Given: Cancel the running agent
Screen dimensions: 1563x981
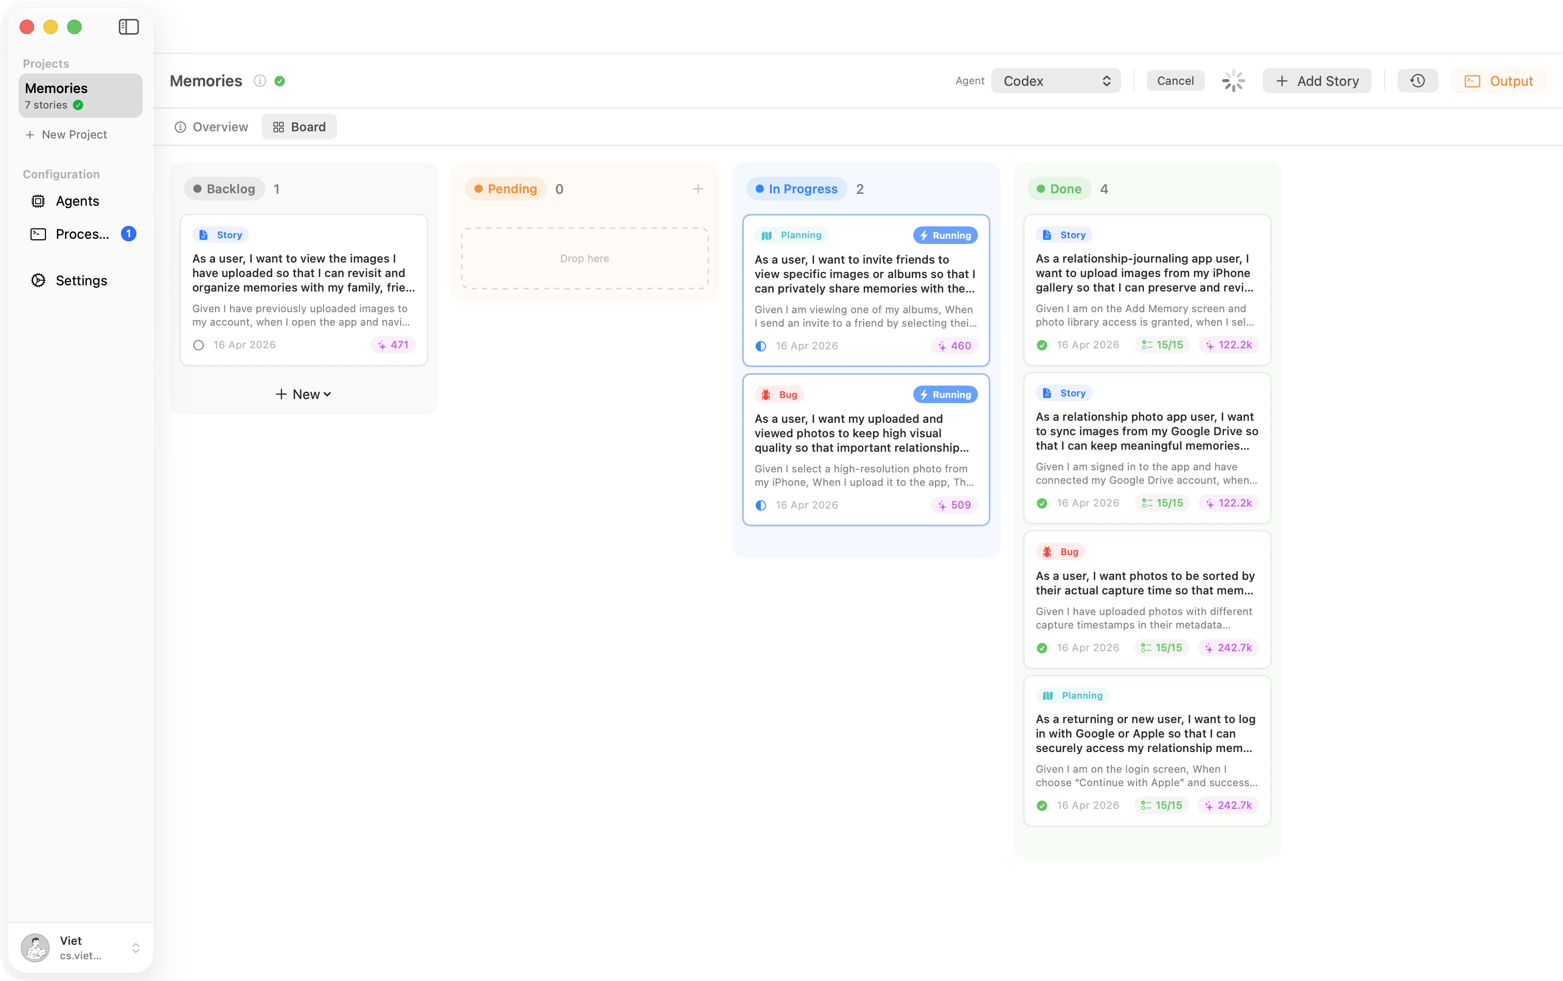Looking at the screenshot, I should (1175, 81).
